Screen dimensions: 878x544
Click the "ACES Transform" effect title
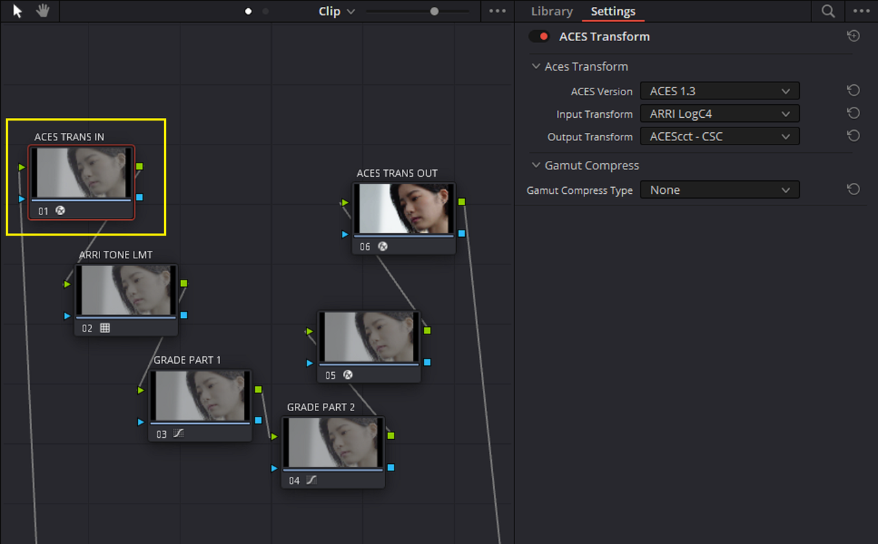tap(604, 36)
